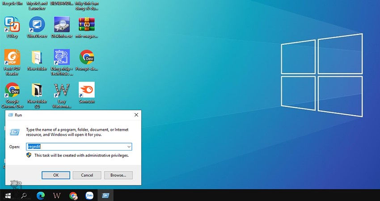Select the Đăng nhập - TechTricks shortcut

(62, 63)
